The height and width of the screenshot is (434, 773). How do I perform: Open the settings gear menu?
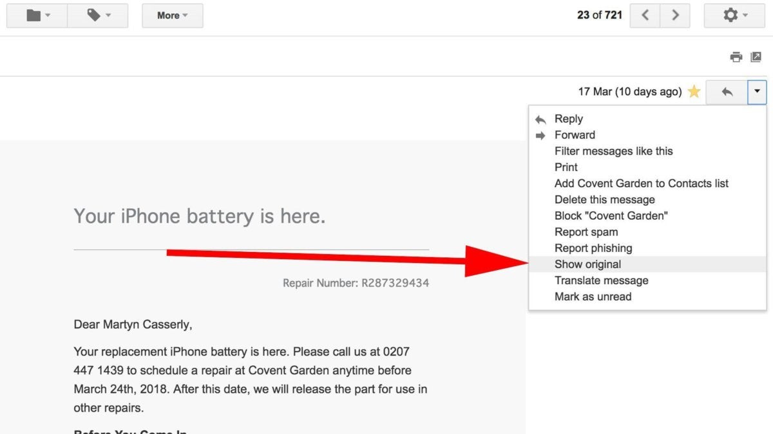735,15
